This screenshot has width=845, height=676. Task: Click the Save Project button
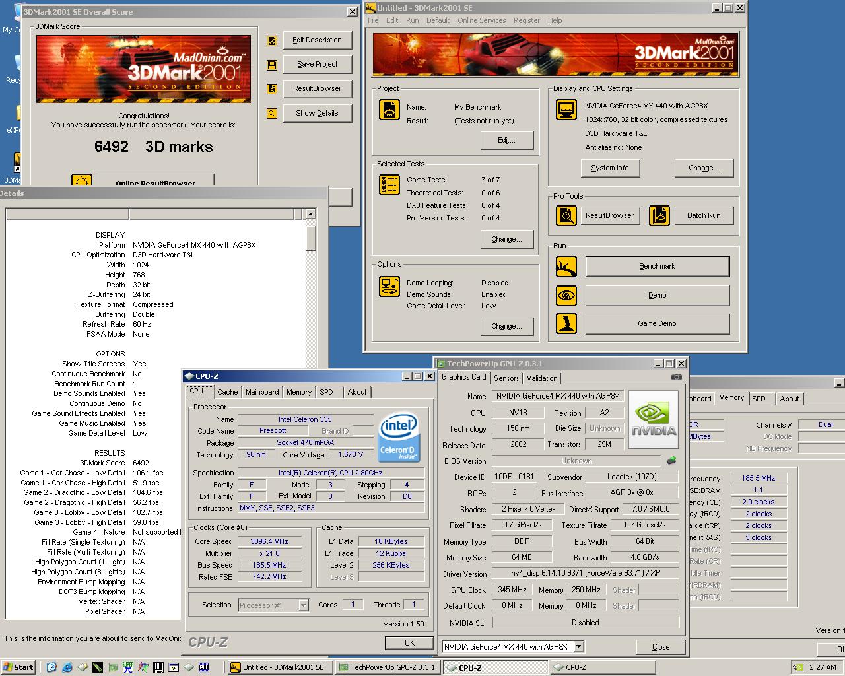pos(318,65)
